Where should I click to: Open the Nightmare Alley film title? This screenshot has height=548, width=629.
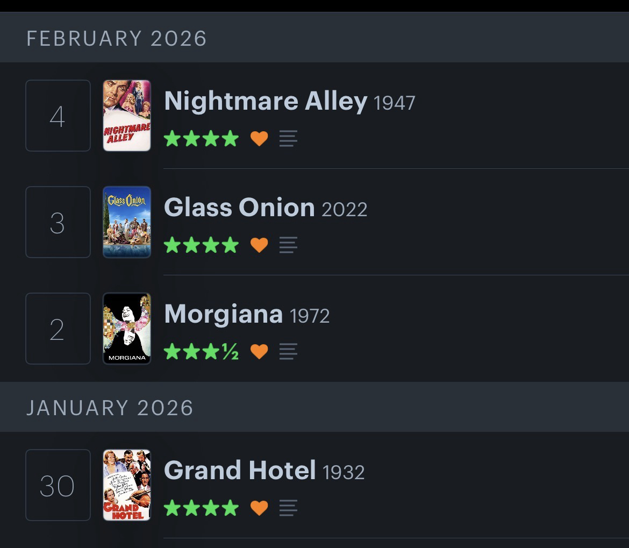coord(266,101)
